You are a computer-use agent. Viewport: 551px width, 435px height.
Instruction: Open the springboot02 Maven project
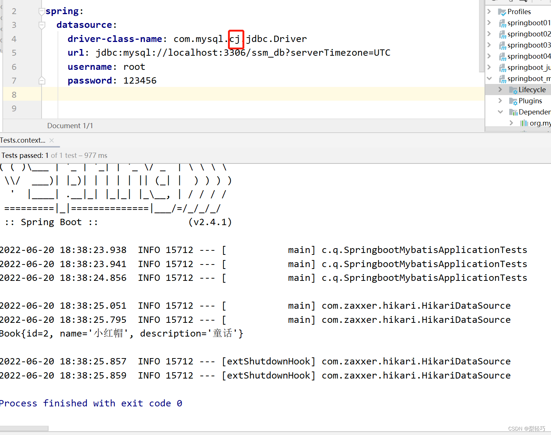point(528,34)
